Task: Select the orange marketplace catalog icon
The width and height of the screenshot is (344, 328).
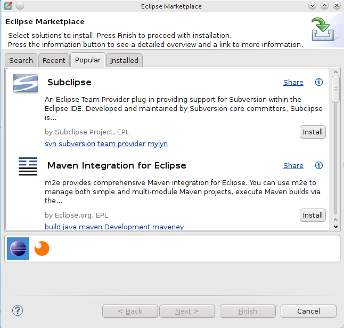Action: [x=42, y=249]
